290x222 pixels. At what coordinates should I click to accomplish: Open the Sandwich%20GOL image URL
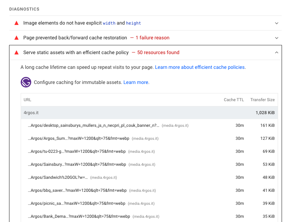[x=58, y=177]
